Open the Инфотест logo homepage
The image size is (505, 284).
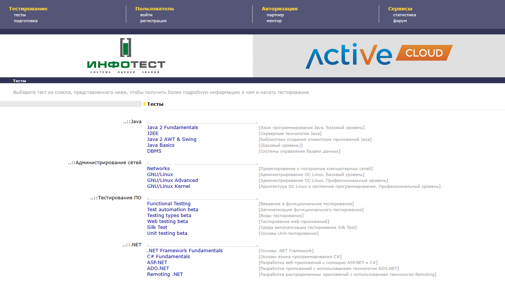126,56
